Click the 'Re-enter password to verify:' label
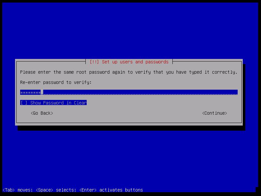Viewport: 261px width, 196px height. (x=56, y=82)
